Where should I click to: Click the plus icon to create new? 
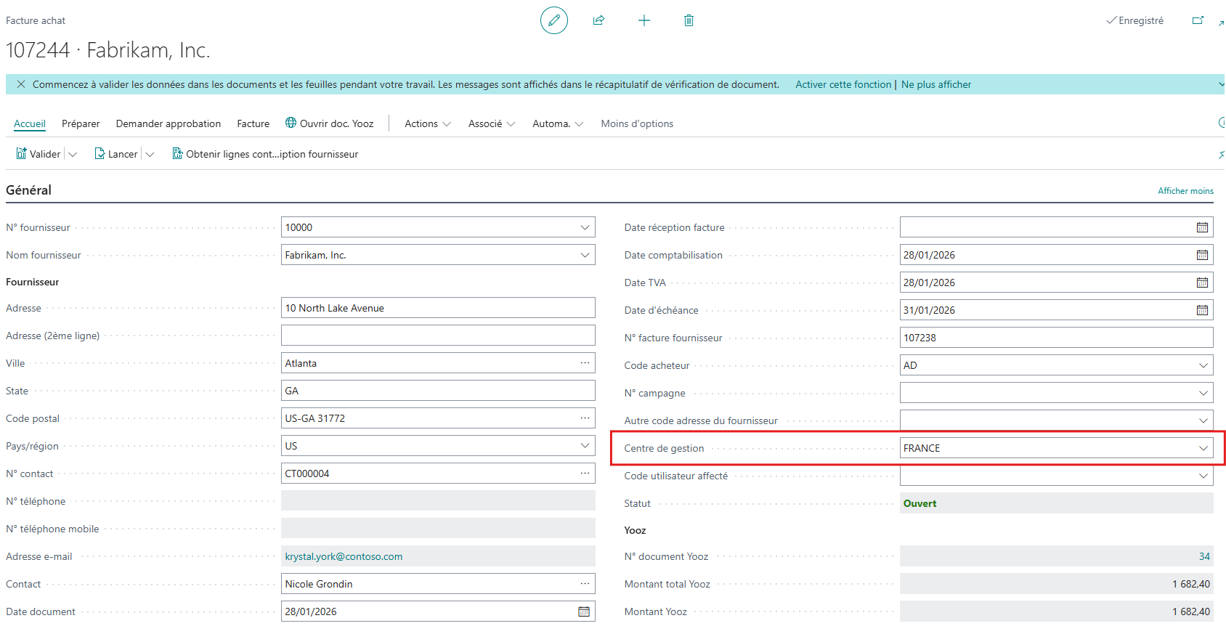pos(644,20)
